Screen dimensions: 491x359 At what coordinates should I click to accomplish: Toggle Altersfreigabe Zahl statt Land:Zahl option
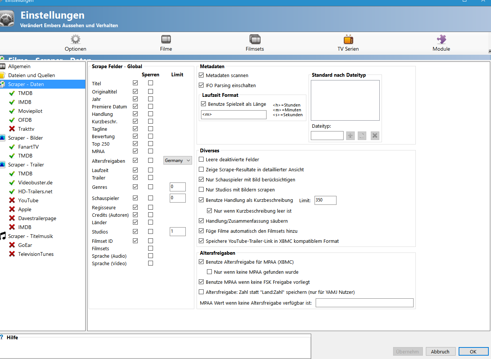(x=201, y=292)
